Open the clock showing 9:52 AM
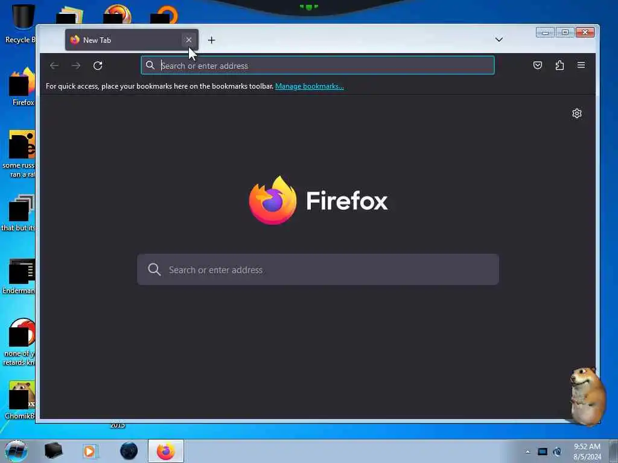 (587, 452)
